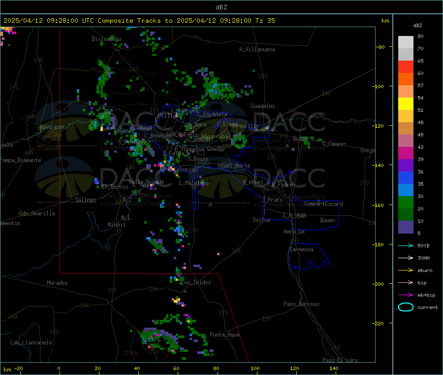Select the 'R_Padre' map label
443x375 pixels.
point(282,185)
